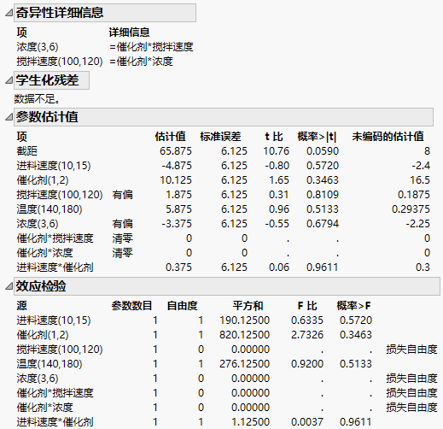
Task: Click 数据不足。 message text
Action: point(37,99)
